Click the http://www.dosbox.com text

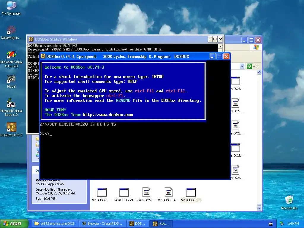pos(107,115)
